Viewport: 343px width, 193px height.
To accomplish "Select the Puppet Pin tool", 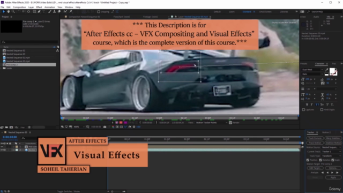I will [71, 12].
